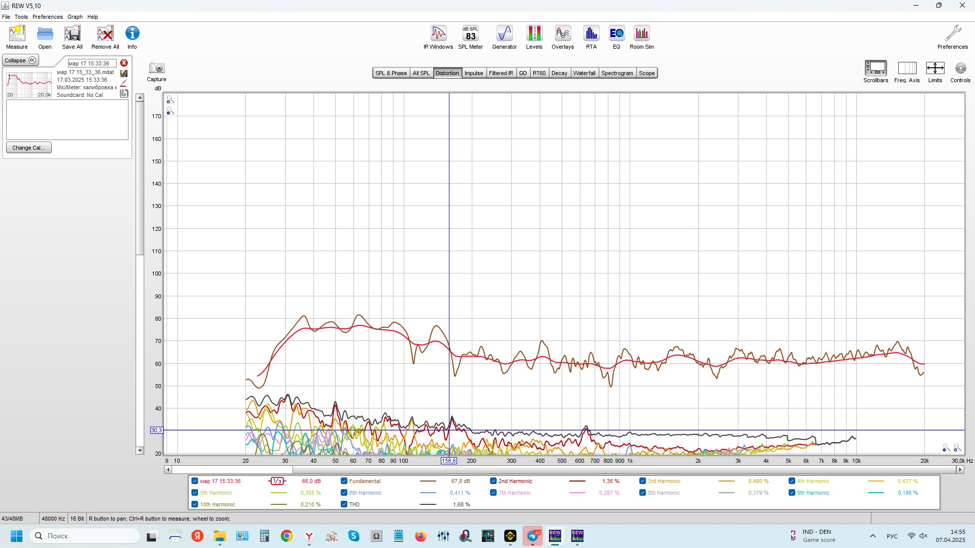Toggle the THD trace checkbox
The image size is (975, 548).
(x=344, y=504)
